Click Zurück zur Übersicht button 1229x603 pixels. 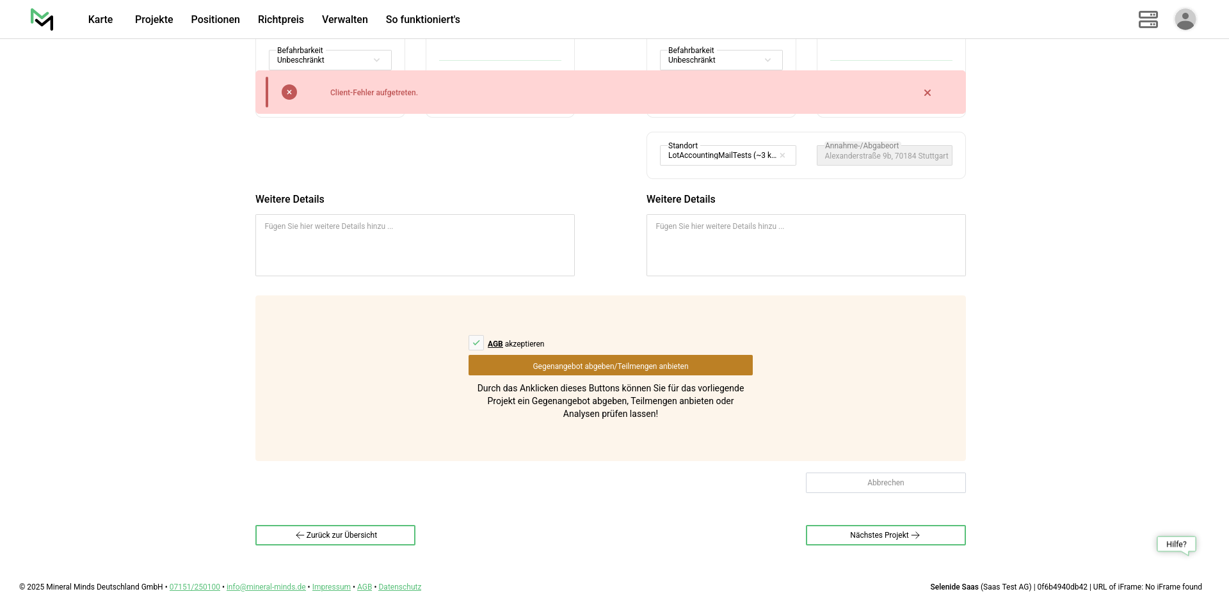(x=335, y=535)
